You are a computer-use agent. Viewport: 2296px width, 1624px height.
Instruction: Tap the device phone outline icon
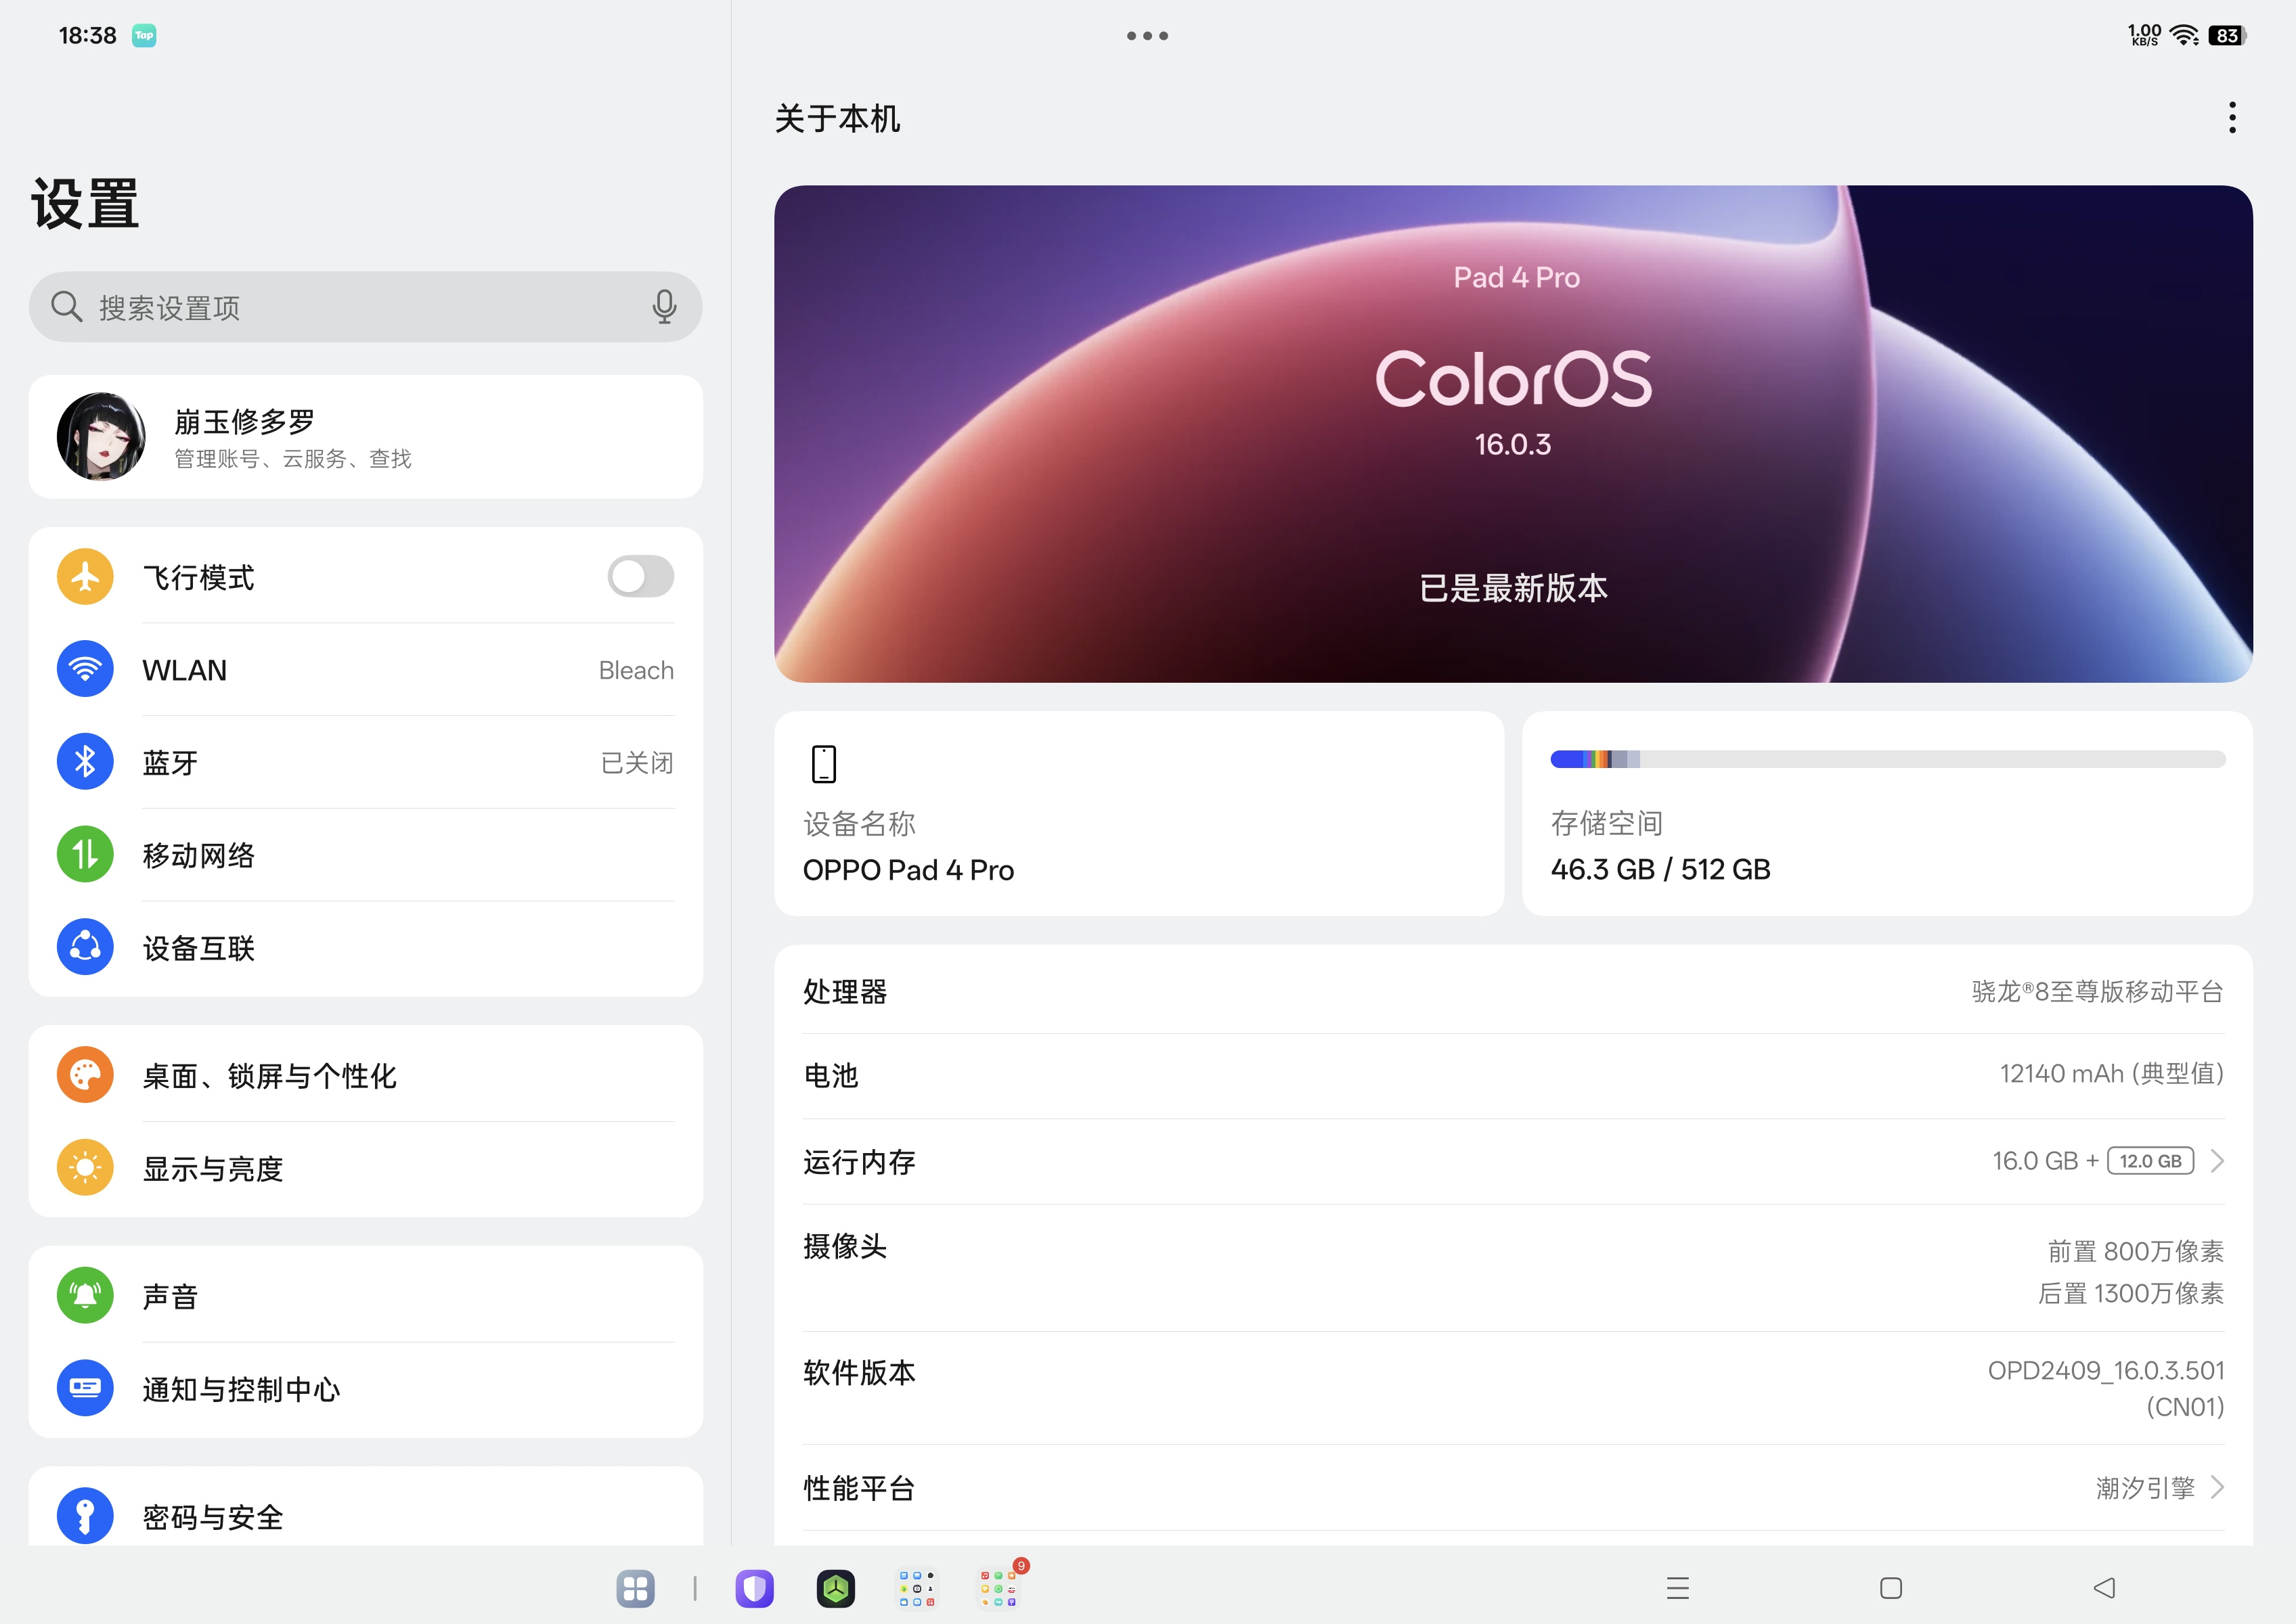(823, 764)
